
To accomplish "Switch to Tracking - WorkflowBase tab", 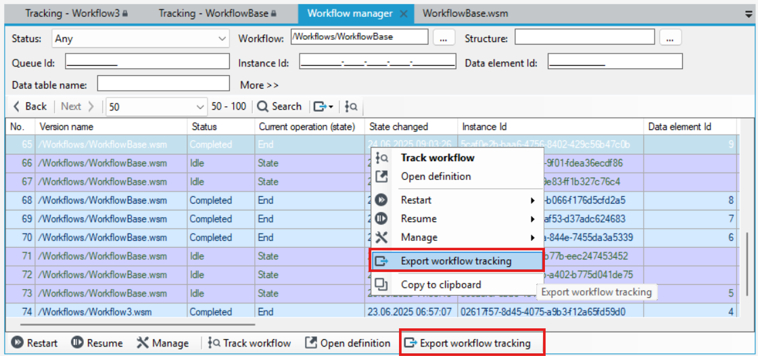I will click(x=217, y=13).
